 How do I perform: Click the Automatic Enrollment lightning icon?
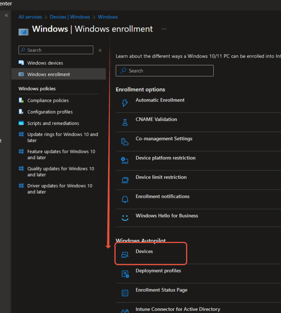pyautogui.click(x=125, y=103)
